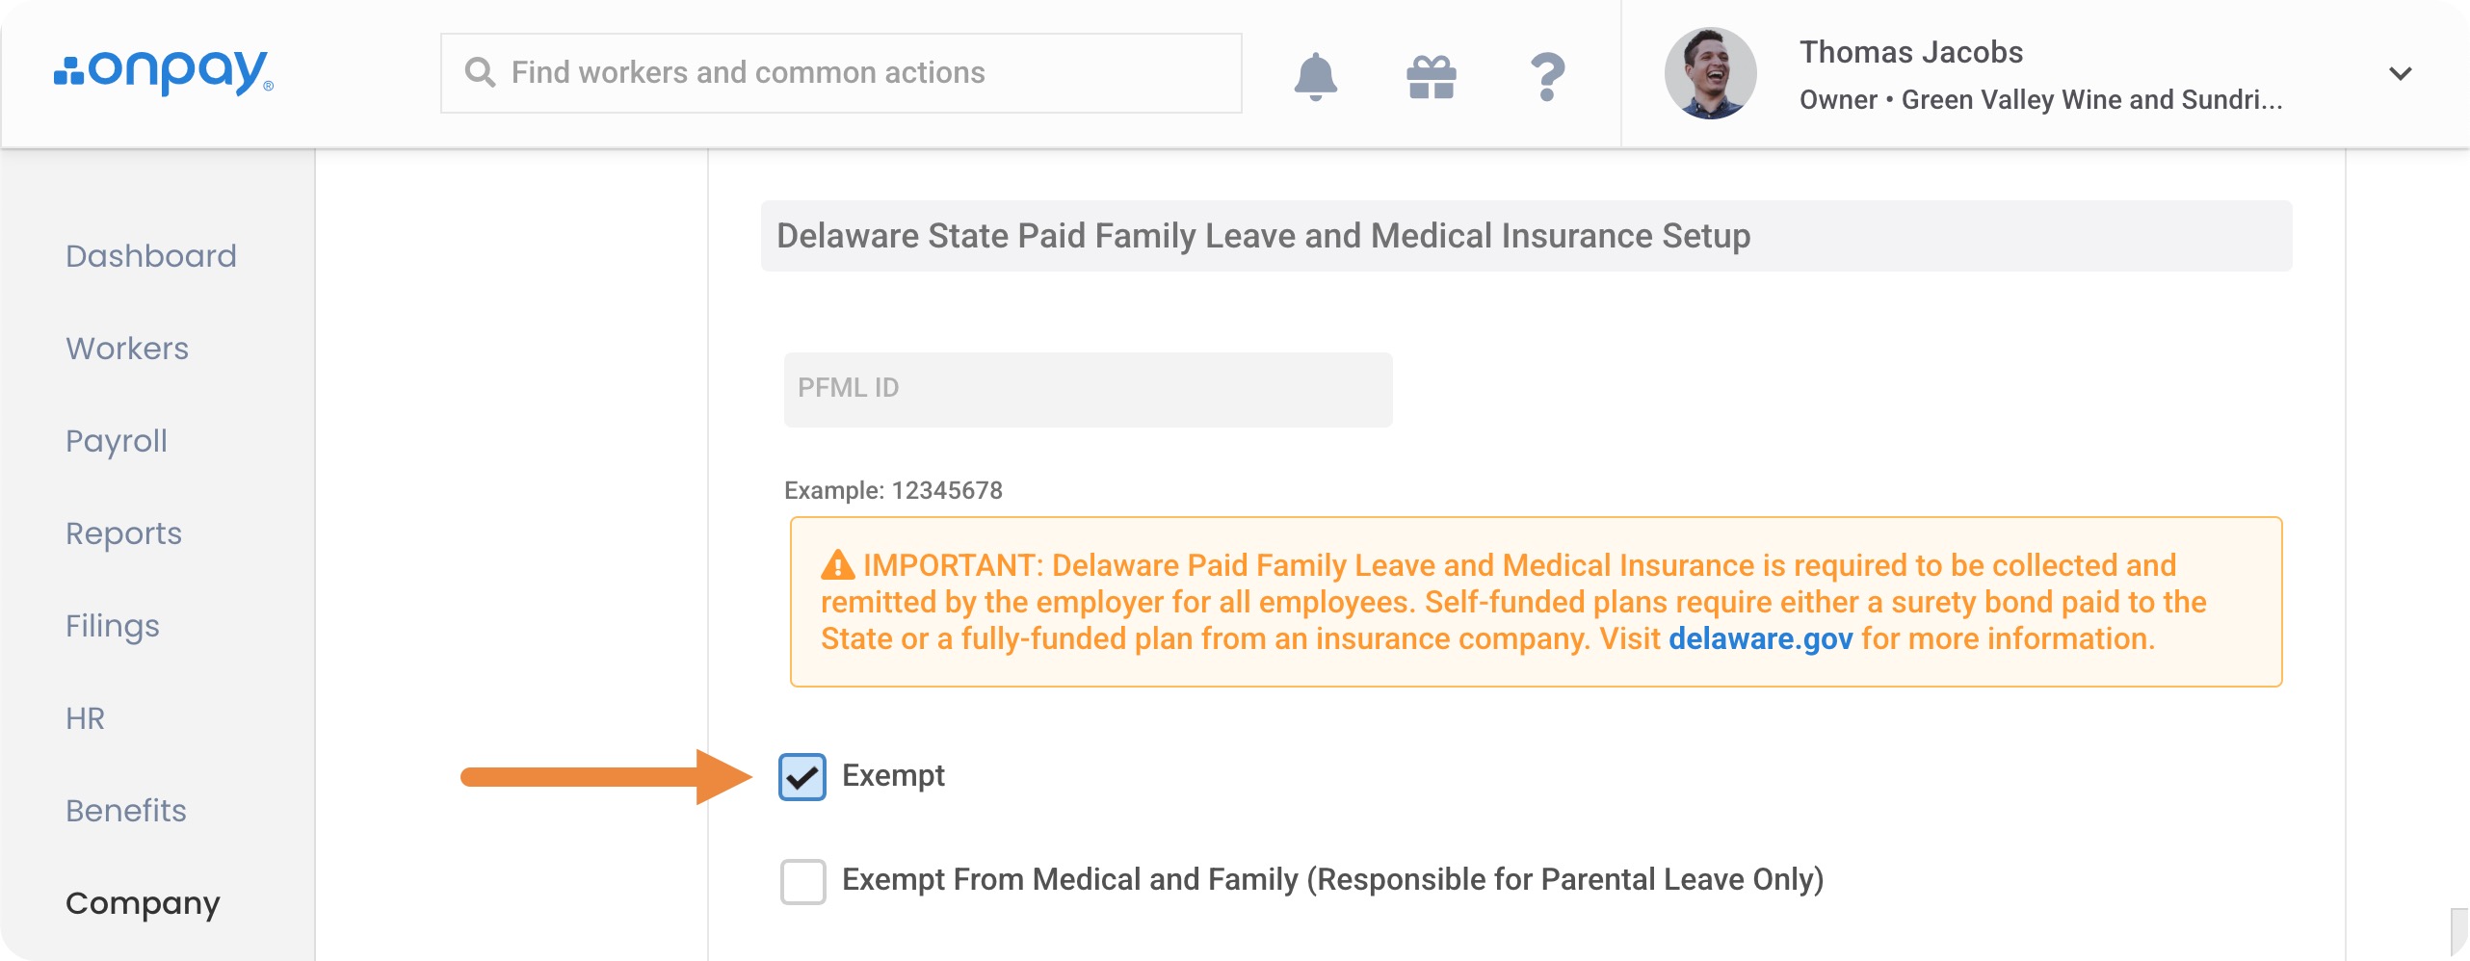
Task: Click the orange warning triangle icon
Action: click(837, 565)
